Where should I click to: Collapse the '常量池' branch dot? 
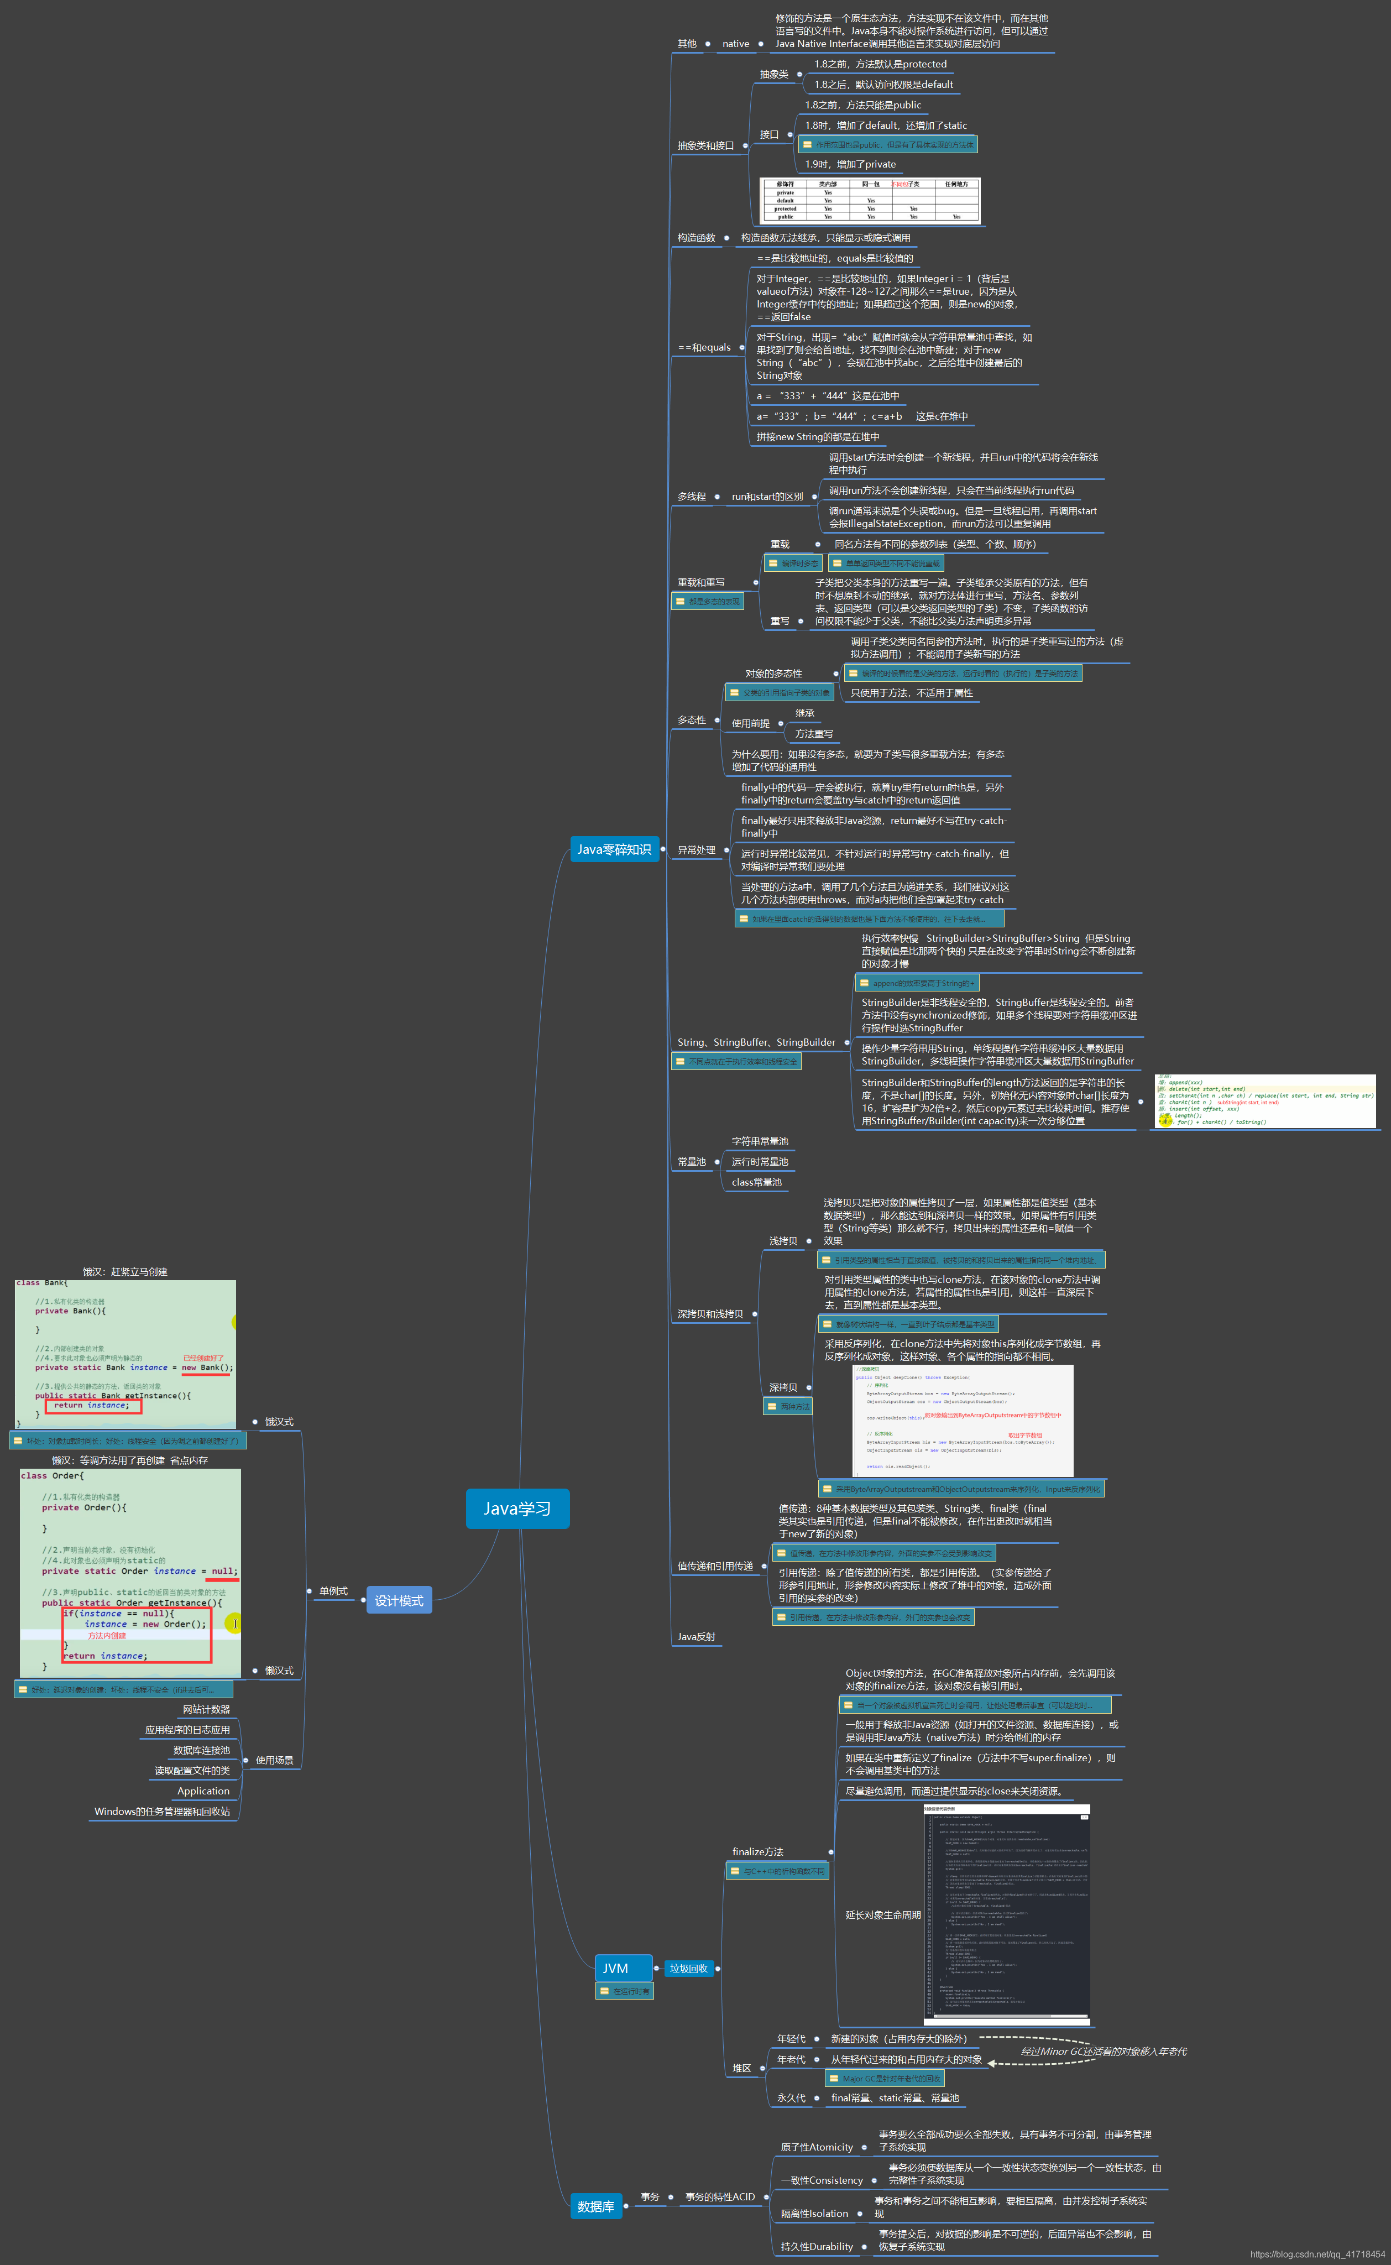tap(717, 1162)
